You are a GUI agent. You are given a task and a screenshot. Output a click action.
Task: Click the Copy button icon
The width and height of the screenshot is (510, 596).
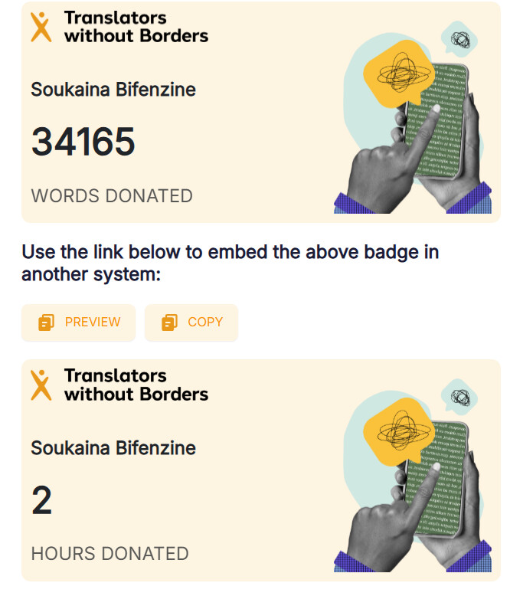[170, 323]
